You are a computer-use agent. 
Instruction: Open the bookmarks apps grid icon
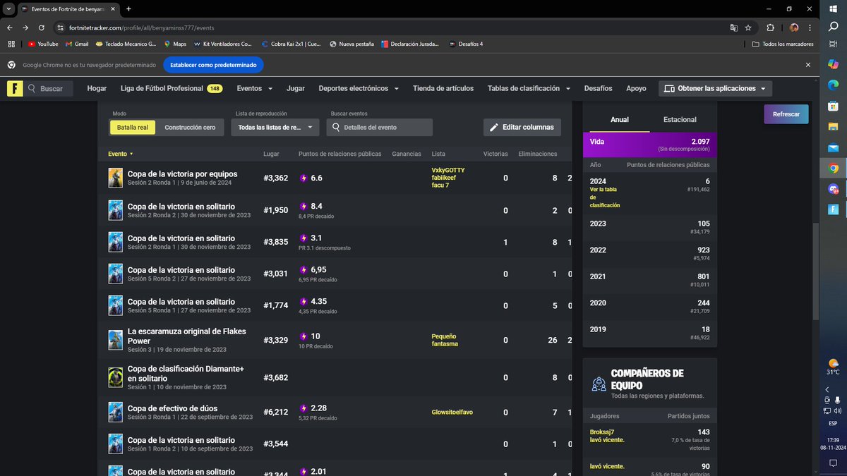pos(11,44)
